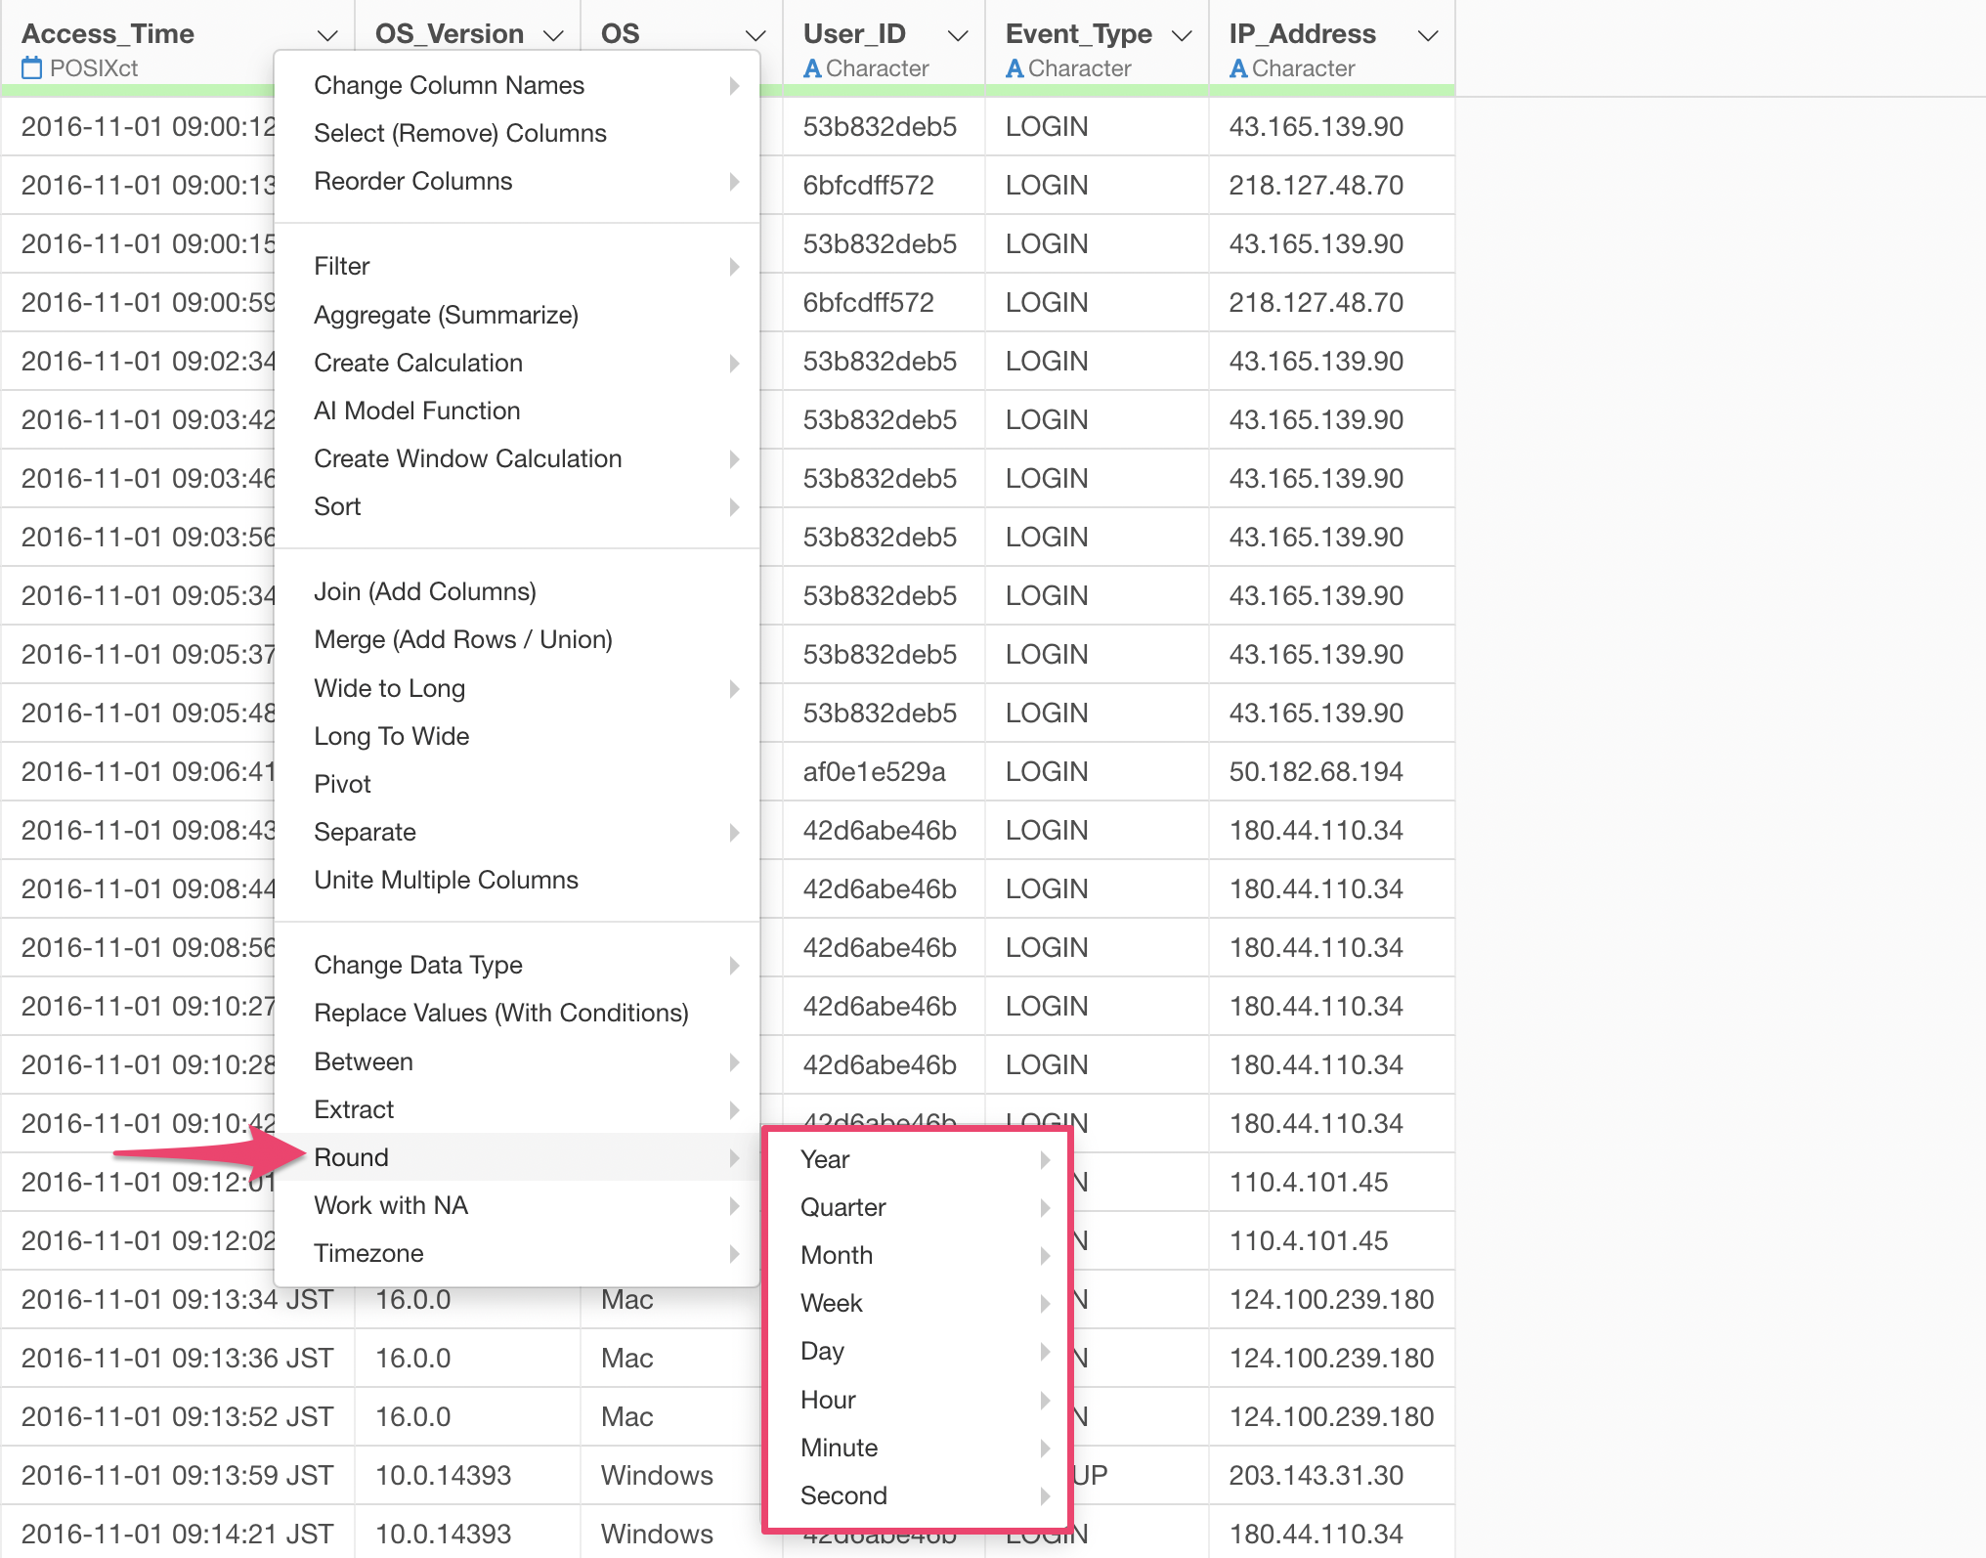Screen dimensions: 1986x1558
Task: Open the User_ID column chevron
Action: click(958, 36)
